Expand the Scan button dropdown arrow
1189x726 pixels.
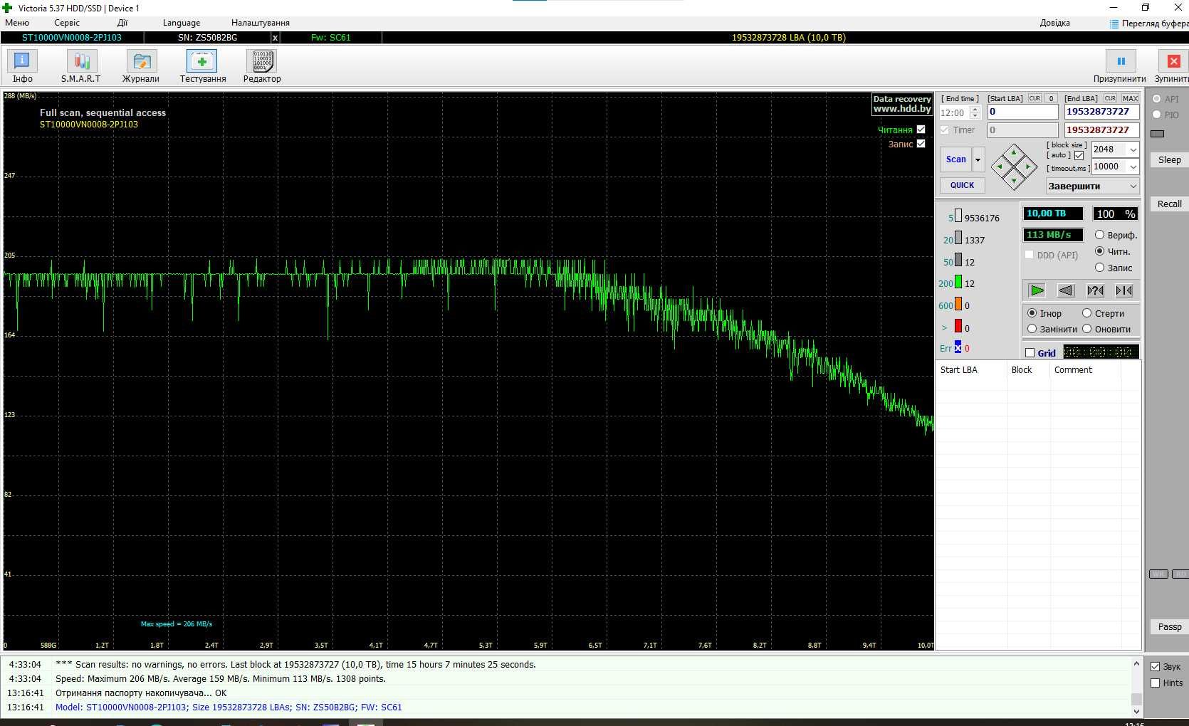coord(978,159)
